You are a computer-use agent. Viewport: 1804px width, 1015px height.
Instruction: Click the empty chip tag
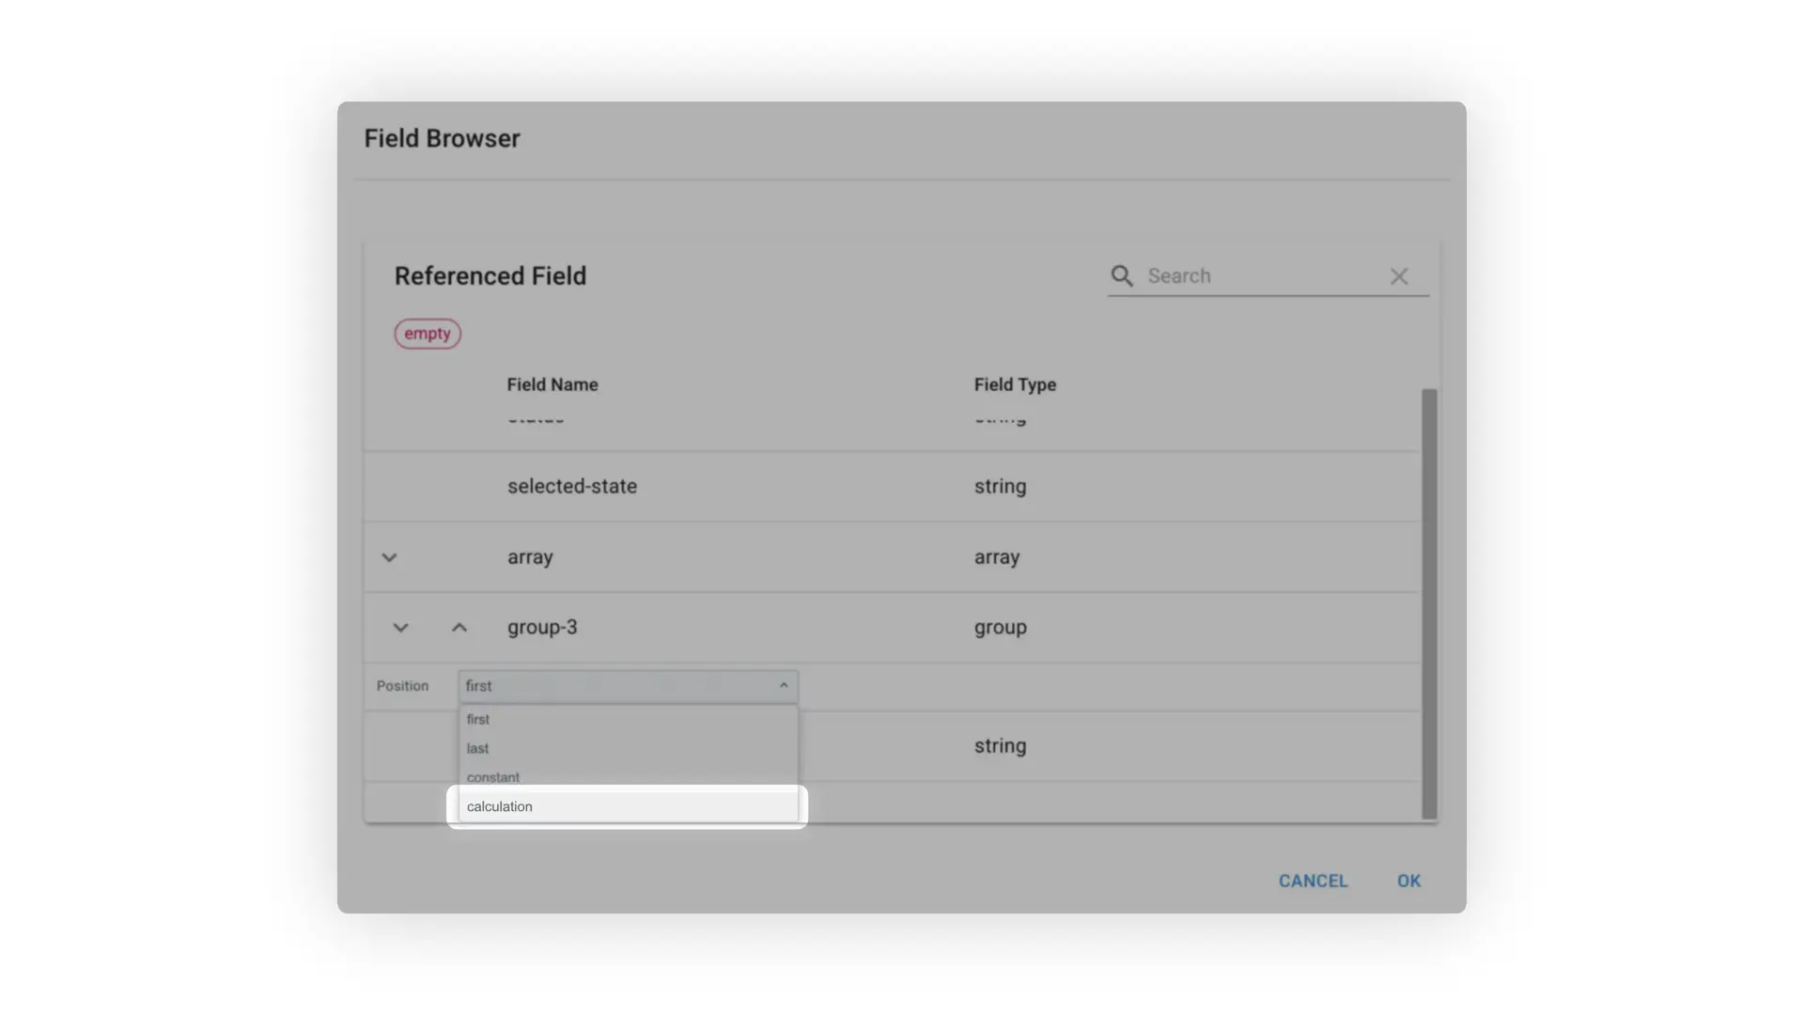pyautogui.click(x=428, y=334)
